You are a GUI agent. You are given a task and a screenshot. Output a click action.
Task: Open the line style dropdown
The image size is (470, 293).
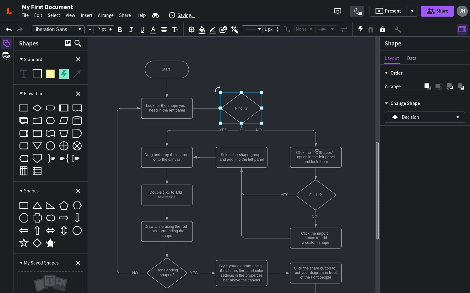coord(252,29)
